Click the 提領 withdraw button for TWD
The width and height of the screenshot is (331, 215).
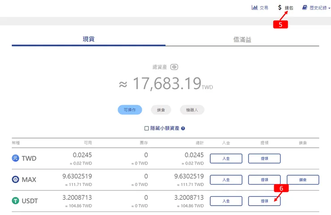tap(264, 158)
